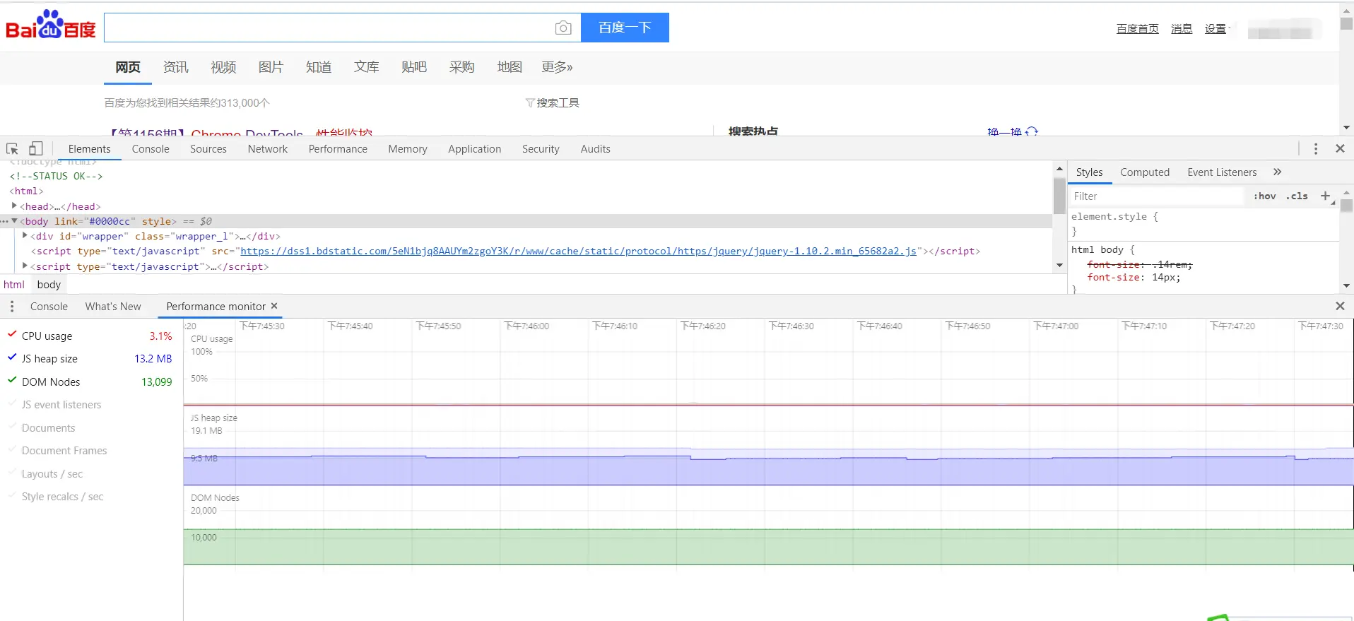
Task: Select html in the DOM breadcrumb
Action: (x=14, y=284)
